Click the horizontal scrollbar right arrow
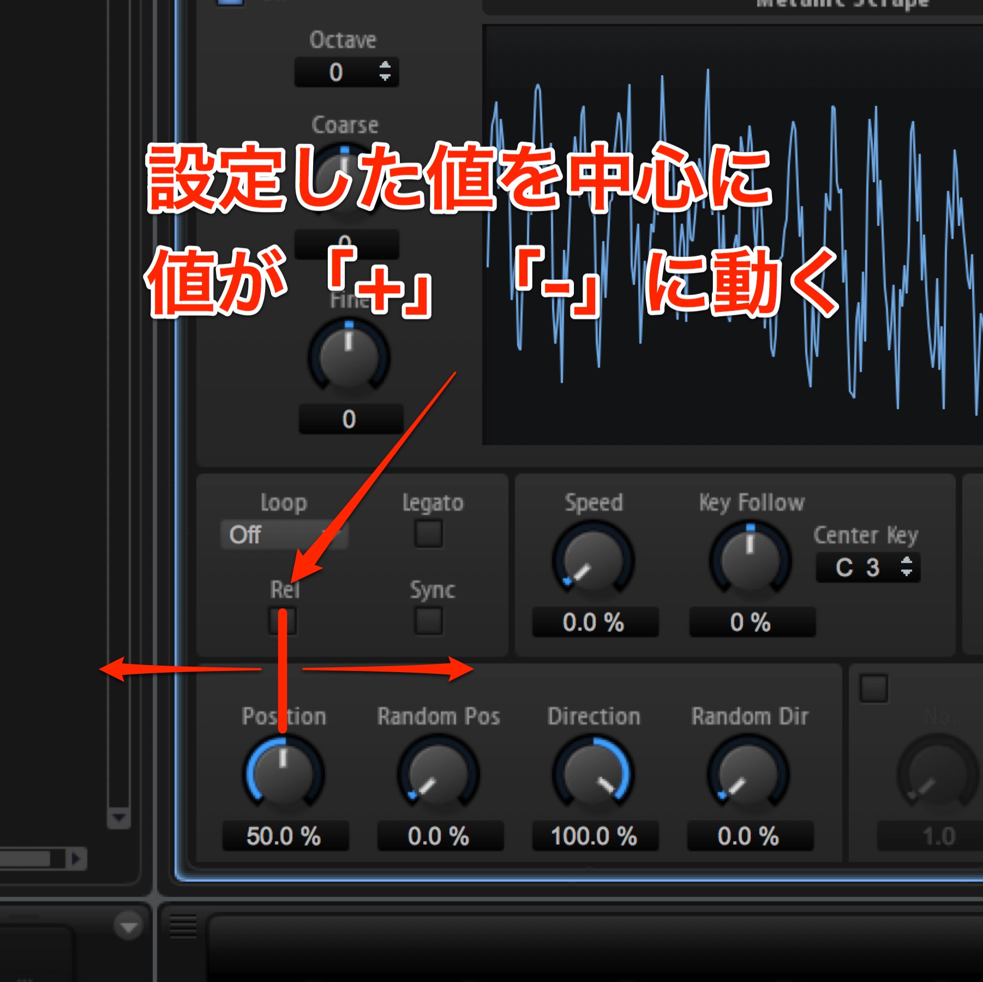Image resolution: width=983 pixels, height=982 pixels. 76,859
